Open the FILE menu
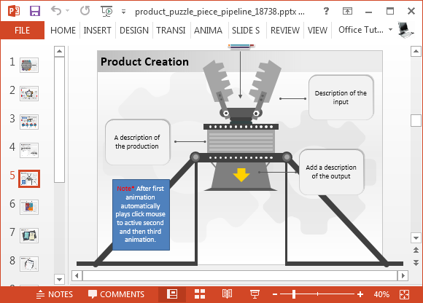The height and width of the screenshot is (303, 423). pos(23,30)
